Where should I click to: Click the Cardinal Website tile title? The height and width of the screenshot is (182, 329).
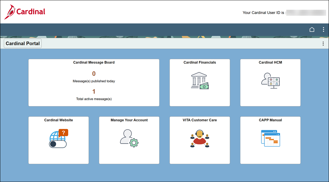[58, 120]
